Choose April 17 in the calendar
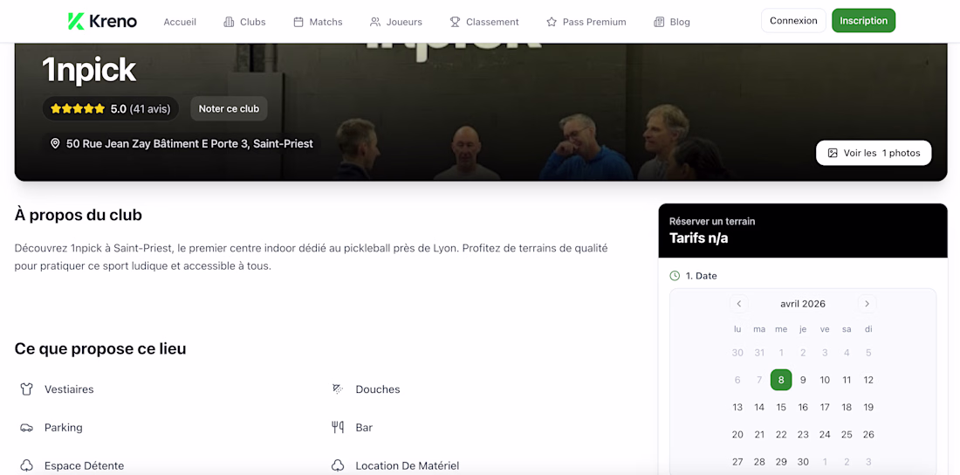 click(825, 407)
